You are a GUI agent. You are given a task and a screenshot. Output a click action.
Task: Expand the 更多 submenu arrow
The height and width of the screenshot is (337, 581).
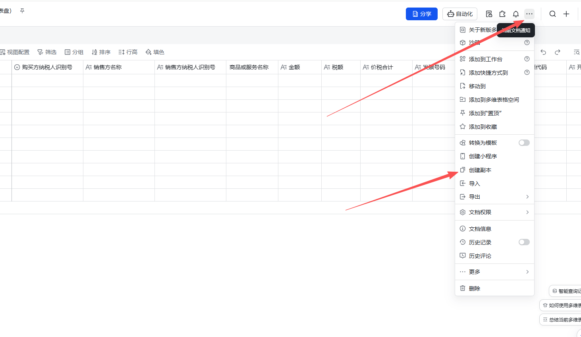click(x=527, y=272)
